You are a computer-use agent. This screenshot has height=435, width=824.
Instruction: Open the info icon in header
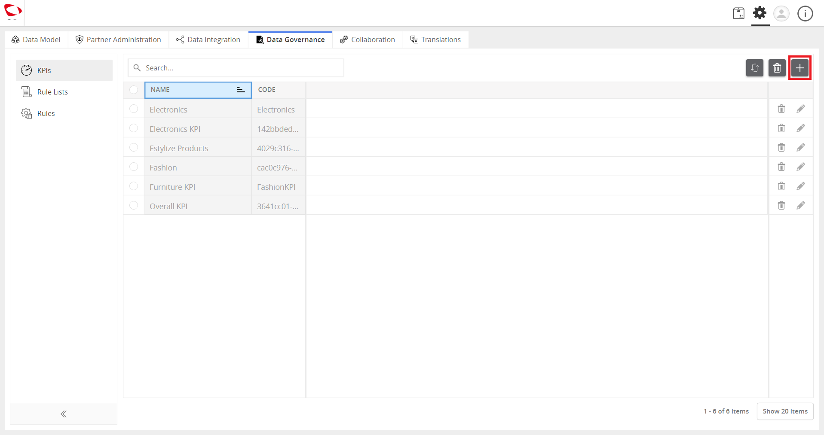(805, 13)
